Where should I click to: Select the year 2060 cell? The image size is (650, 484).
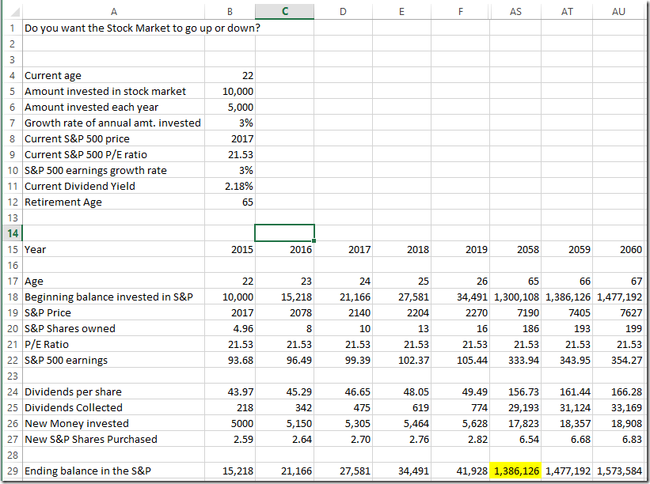(x=618, y=249)
